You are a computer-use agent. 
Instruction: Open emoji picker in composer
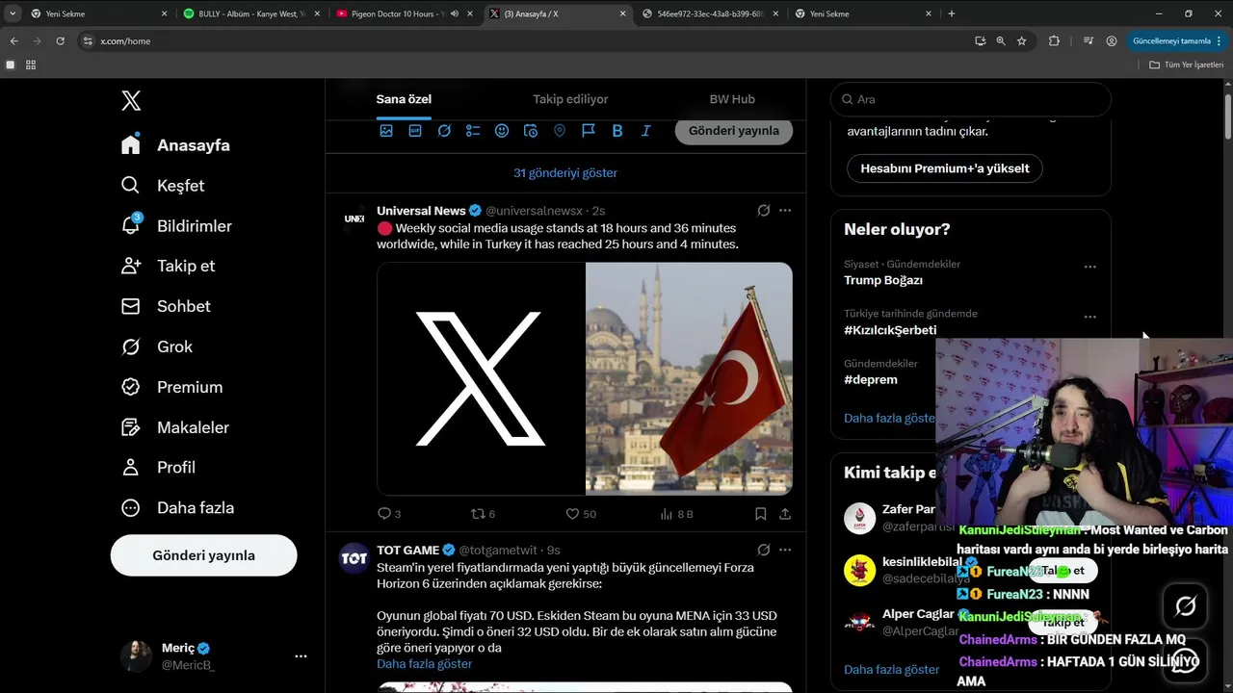(x=502, y=131)
